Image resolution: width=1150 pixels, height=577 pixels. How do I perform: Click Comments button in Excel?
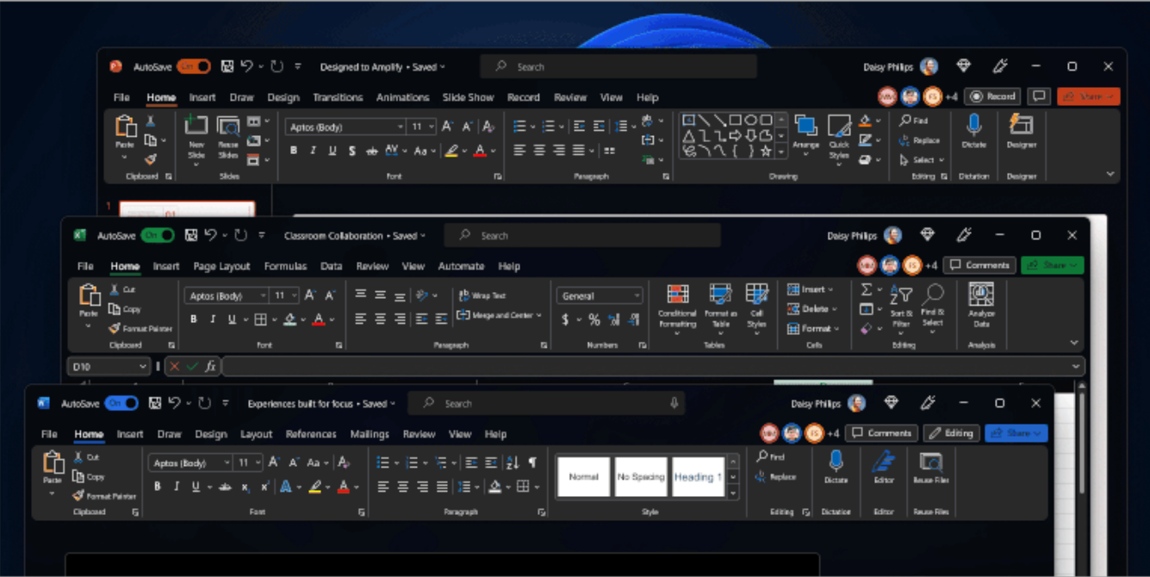click(x=979, y=265)
